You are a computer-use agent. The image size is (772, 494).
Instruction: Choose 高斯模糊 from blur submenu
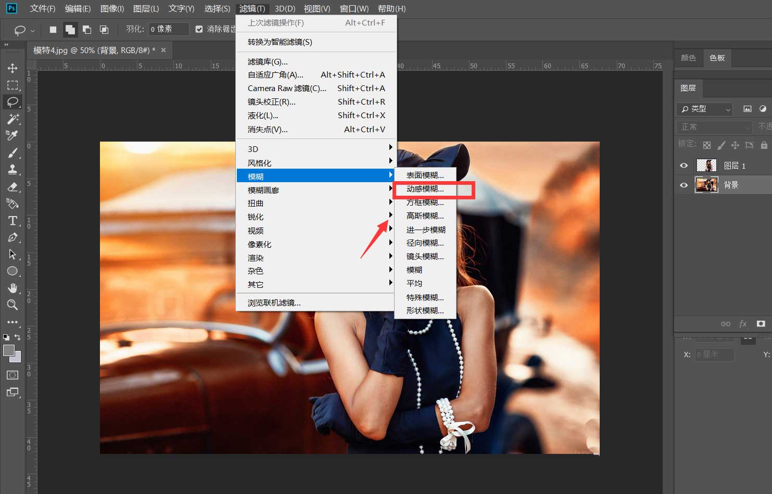click(x=425, y=216)
